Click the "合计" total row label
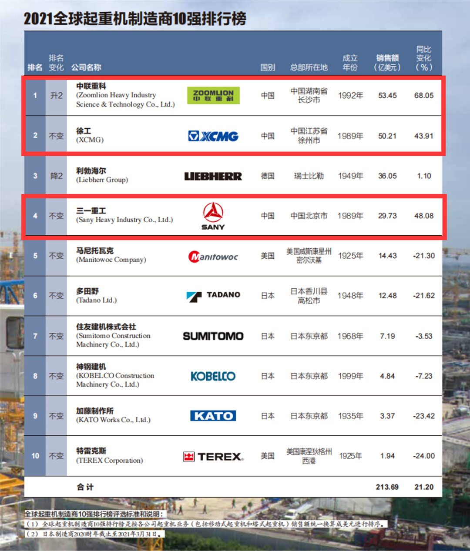470x551 pixels. 85,487
